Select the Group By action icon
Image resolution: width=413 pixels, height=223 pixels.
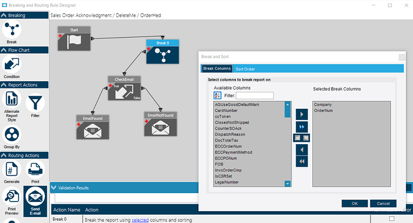(x=11, y=135)
